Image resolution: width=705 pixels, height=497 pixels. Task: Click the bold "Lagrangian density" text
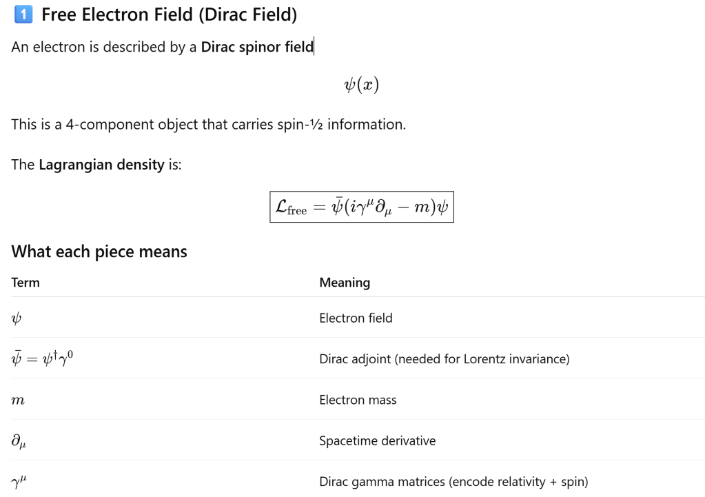click(x=101, y=165)
